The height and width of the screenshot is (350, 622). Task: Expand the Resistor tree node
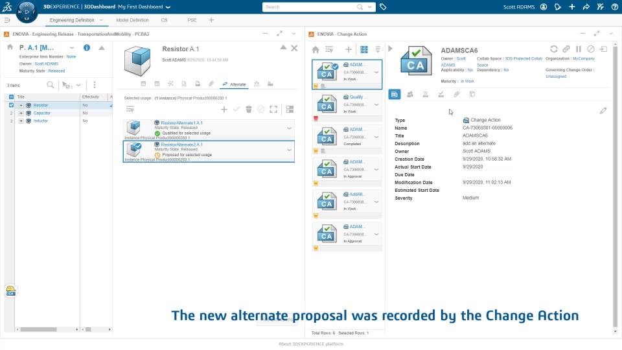point(21,105)
